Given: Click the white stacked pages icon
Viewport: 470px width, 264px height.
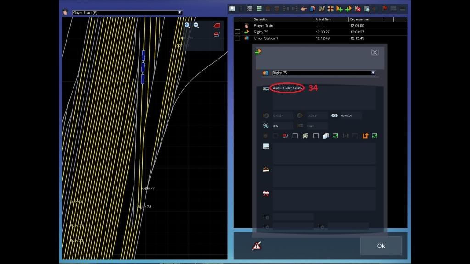Looking at the screenshot, I should pos(325,136).
